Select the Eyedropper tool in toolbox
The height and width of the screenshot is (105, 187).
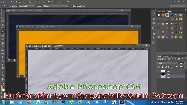(2, 32)
